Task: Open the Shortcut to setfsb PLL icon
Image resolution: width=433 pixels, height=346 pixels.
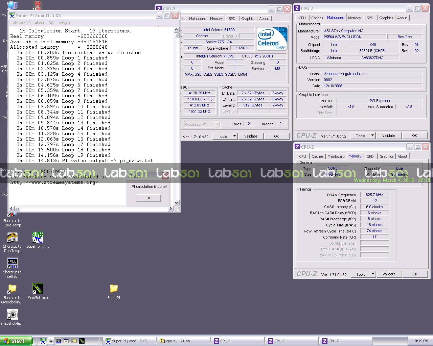Action: (12, 263)
